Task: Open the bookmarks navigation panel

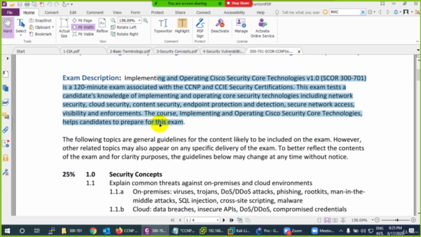Action: click(6, 74)
